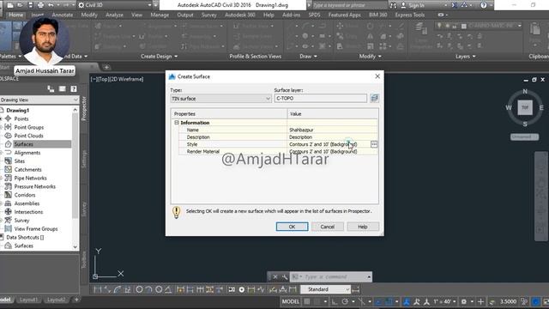549x309 pixels.
Task: Close the Create Surface dialog
Action: pos(377,76)
